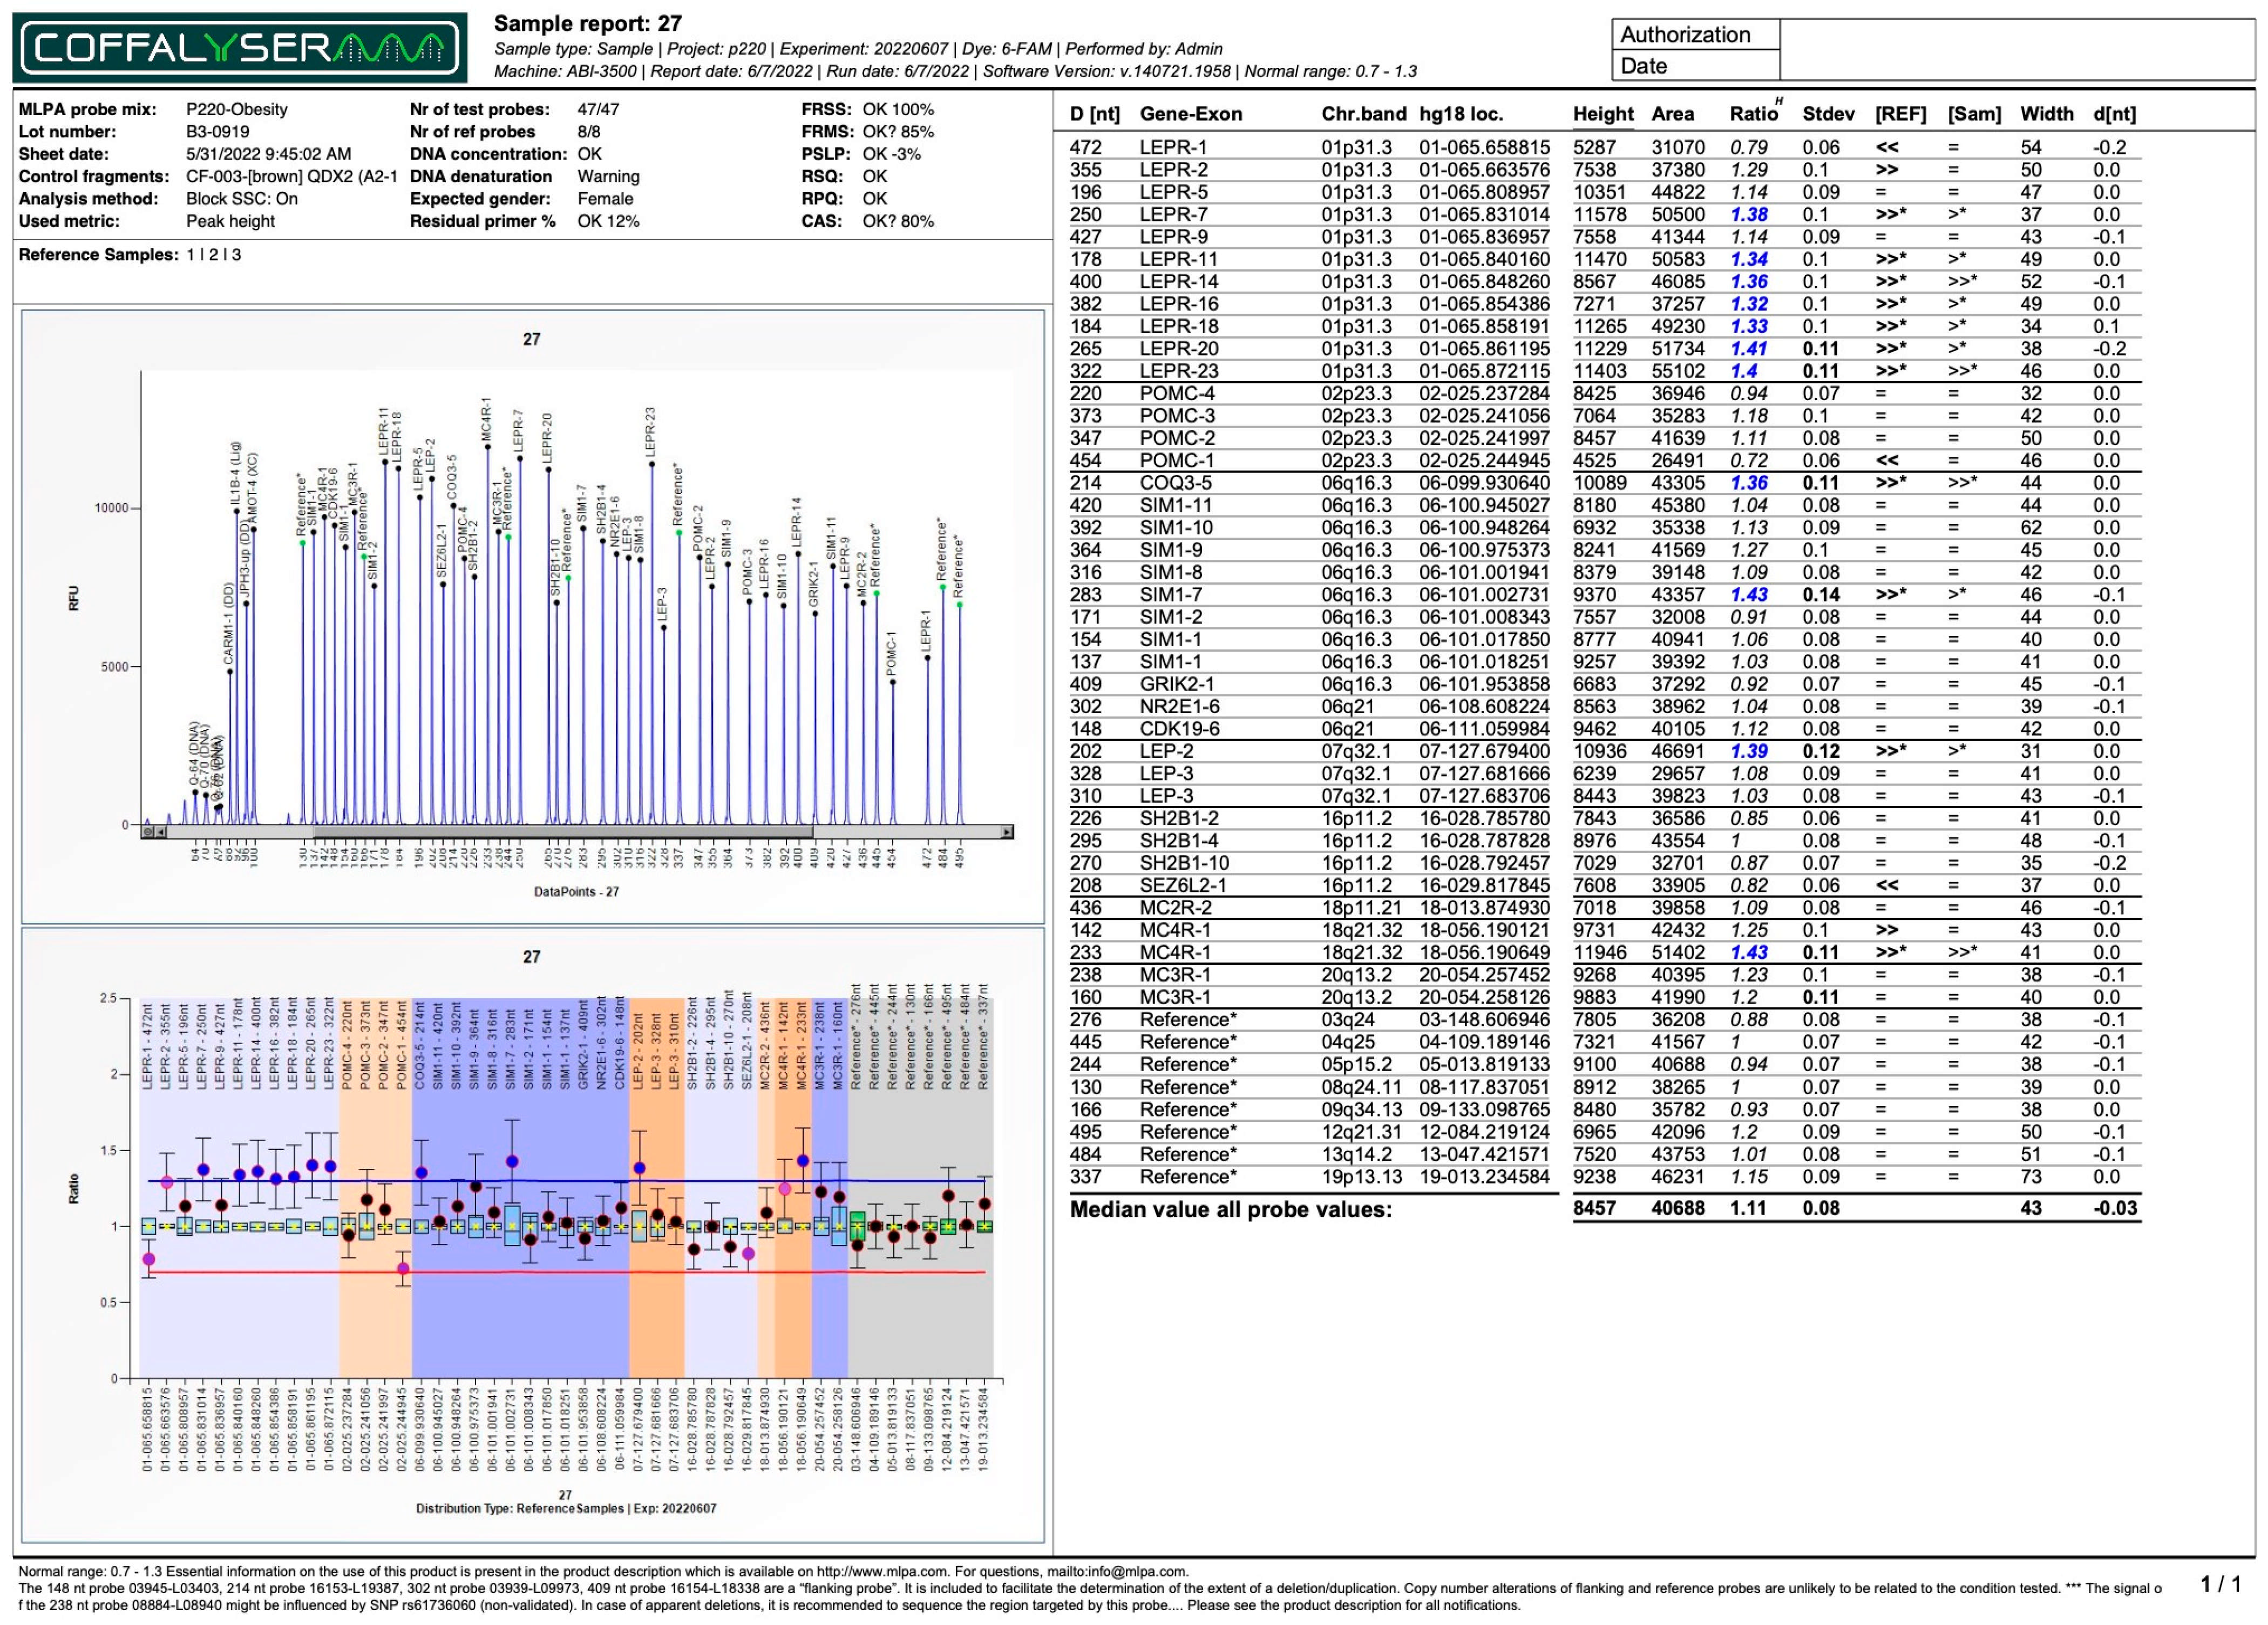
Task: Click the MC4R-1 peak marker dot
Action: [x=488, y=447]
